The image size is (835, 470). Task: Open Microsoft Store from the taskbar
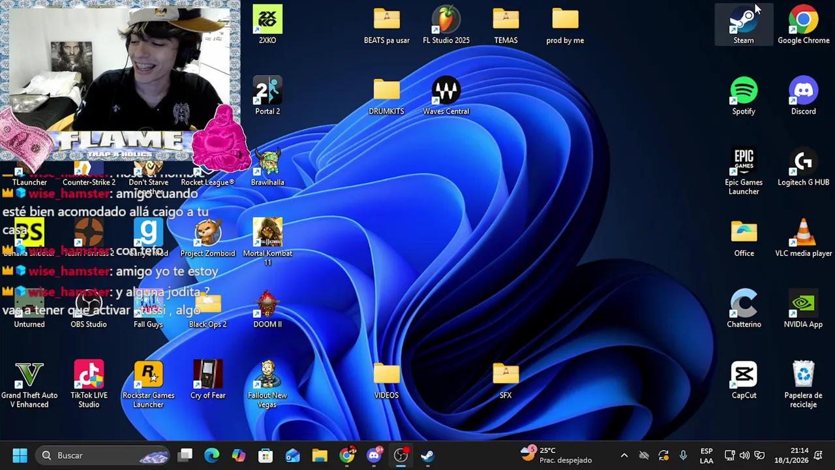[266, 455]
